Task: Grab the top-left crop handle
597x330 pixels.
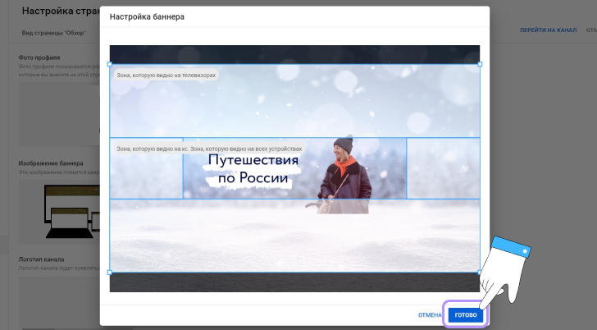Action: pyautogui.click(x=110, y=64)
